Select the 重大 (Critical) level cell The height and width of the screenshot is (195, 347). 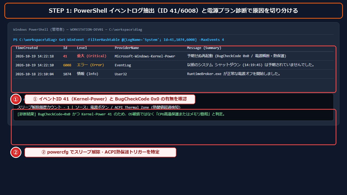92,56
